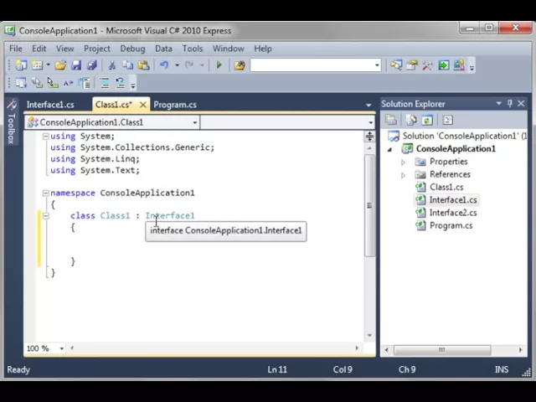Collapse the class Class1 outlining block
Viewport: 536px width, 402px height.
pyautogui.click(x=45, y=216)
